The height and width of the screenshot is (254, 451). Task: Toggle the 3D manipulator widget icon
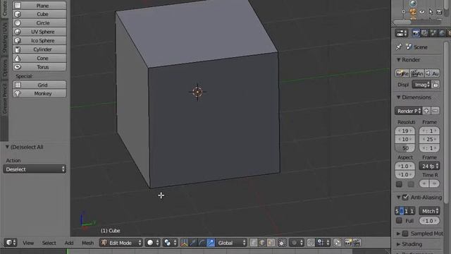click(x=185, y=243)
